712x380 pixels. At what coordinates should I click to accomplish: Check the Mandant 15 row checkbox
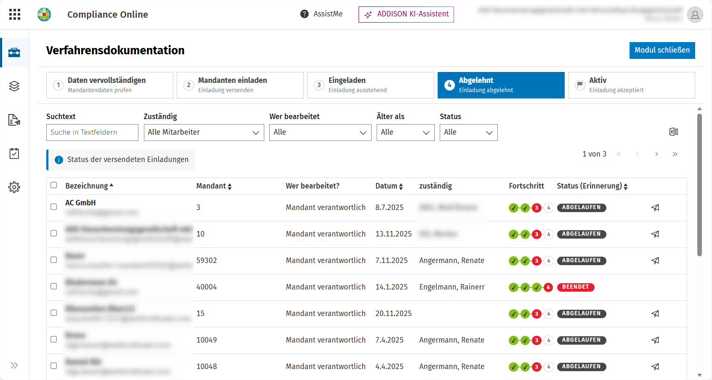click(x=53, y=313)
